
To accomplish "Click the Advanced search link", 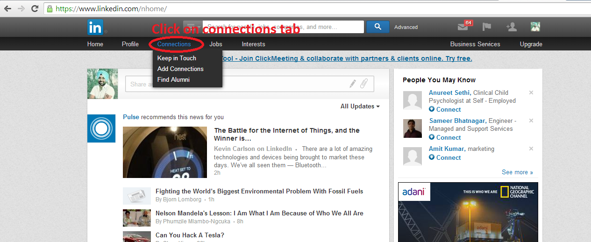I will [406, 27].
